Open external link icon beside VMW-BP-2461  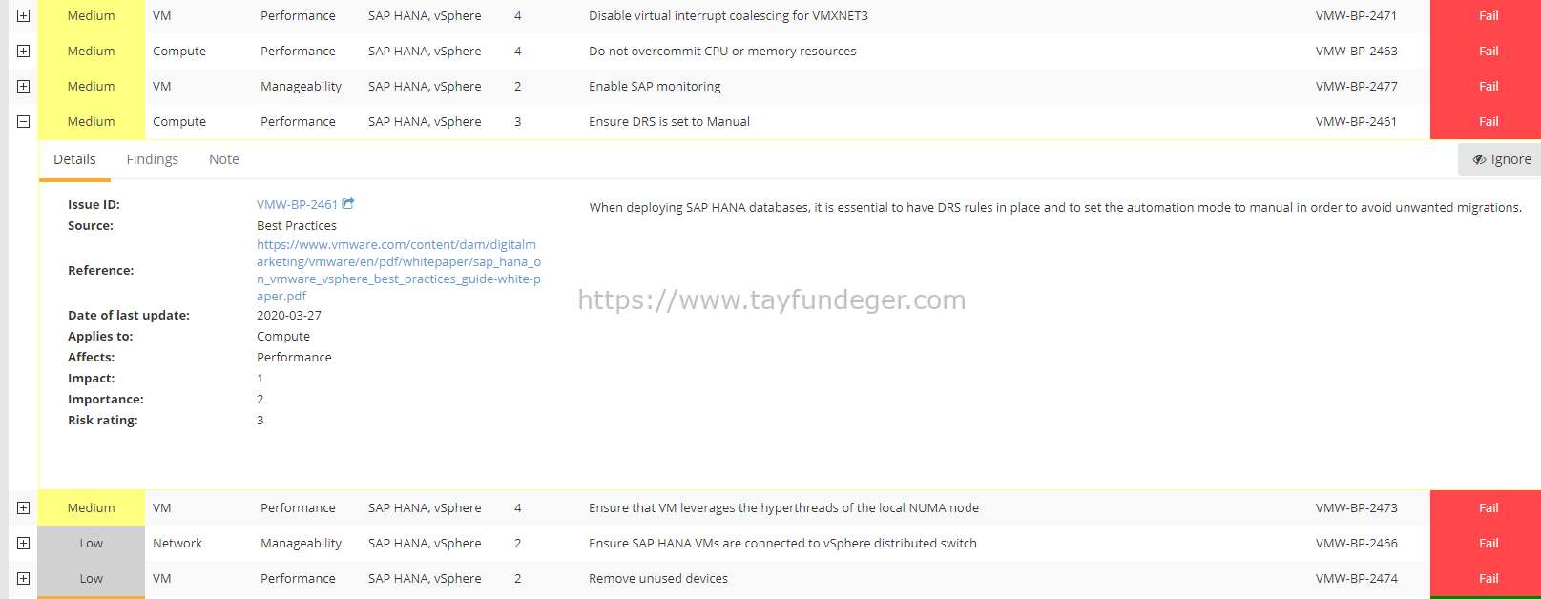tap(348, 203)
